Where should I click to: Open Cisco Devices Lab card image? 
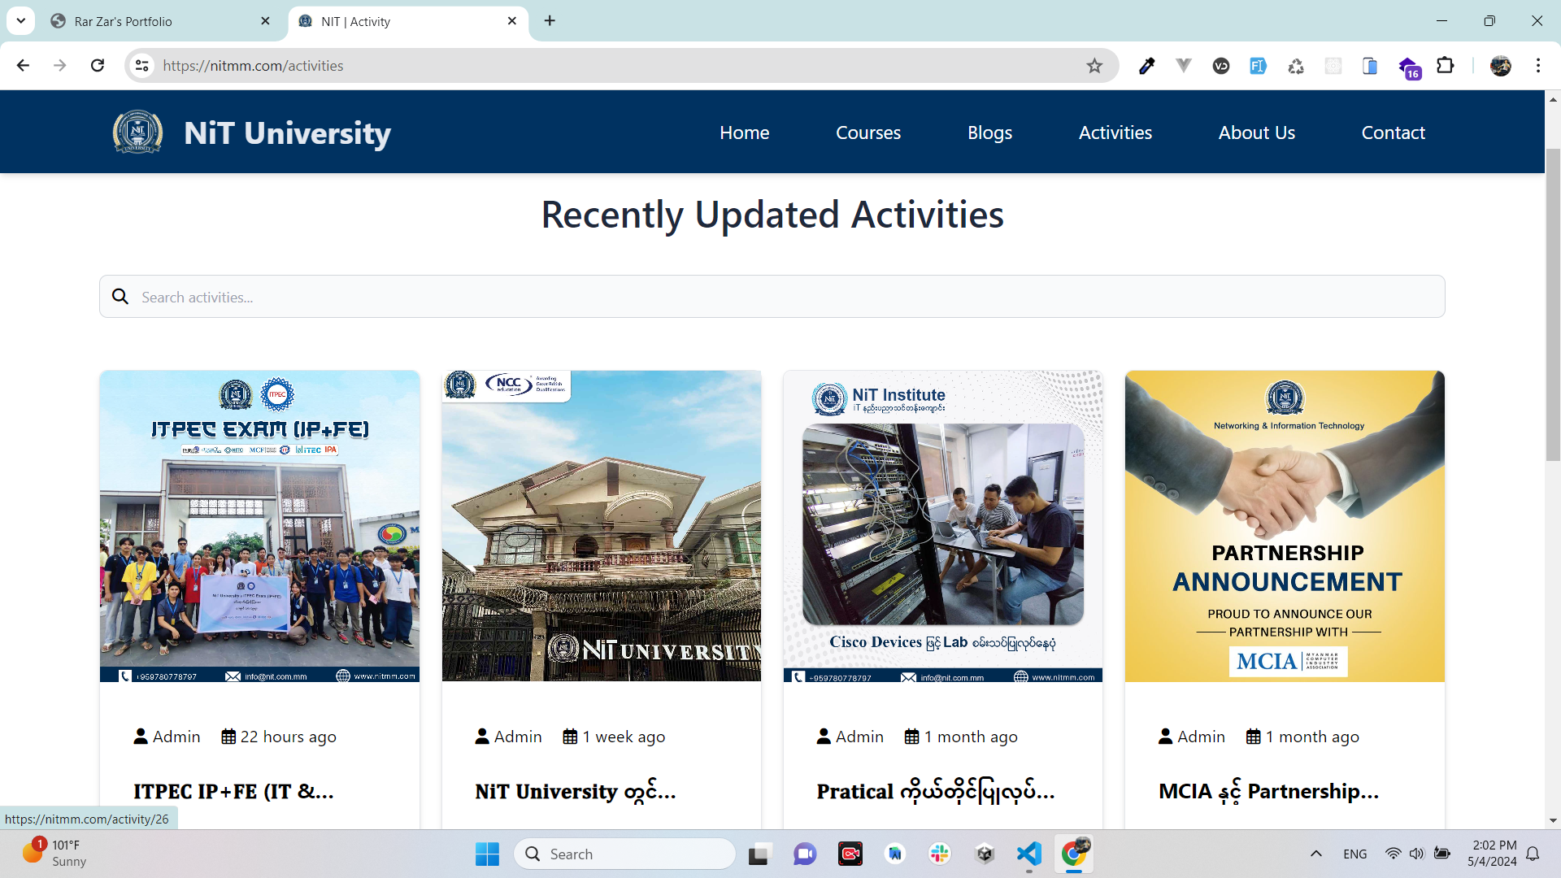click(x=943, y=526)
